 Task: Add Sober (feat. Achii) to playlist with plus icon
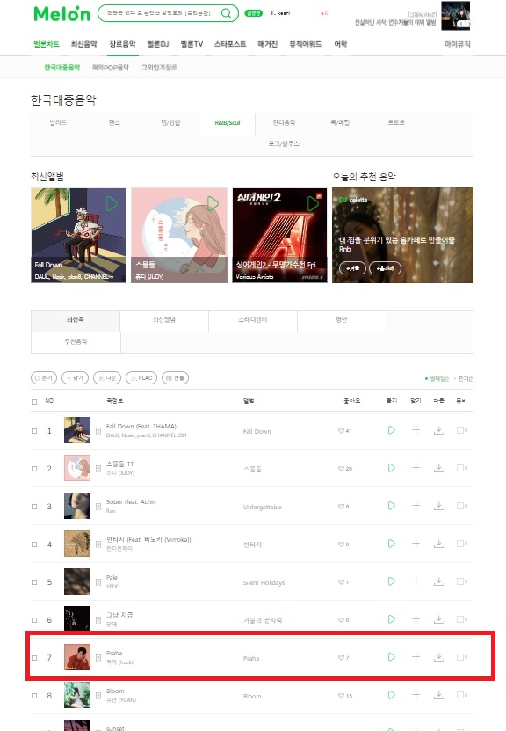point(416,506)
